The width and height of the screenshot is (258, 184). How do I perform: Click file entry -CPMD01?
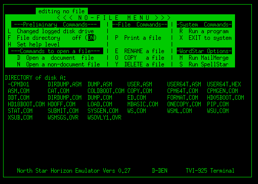(18, 84)
